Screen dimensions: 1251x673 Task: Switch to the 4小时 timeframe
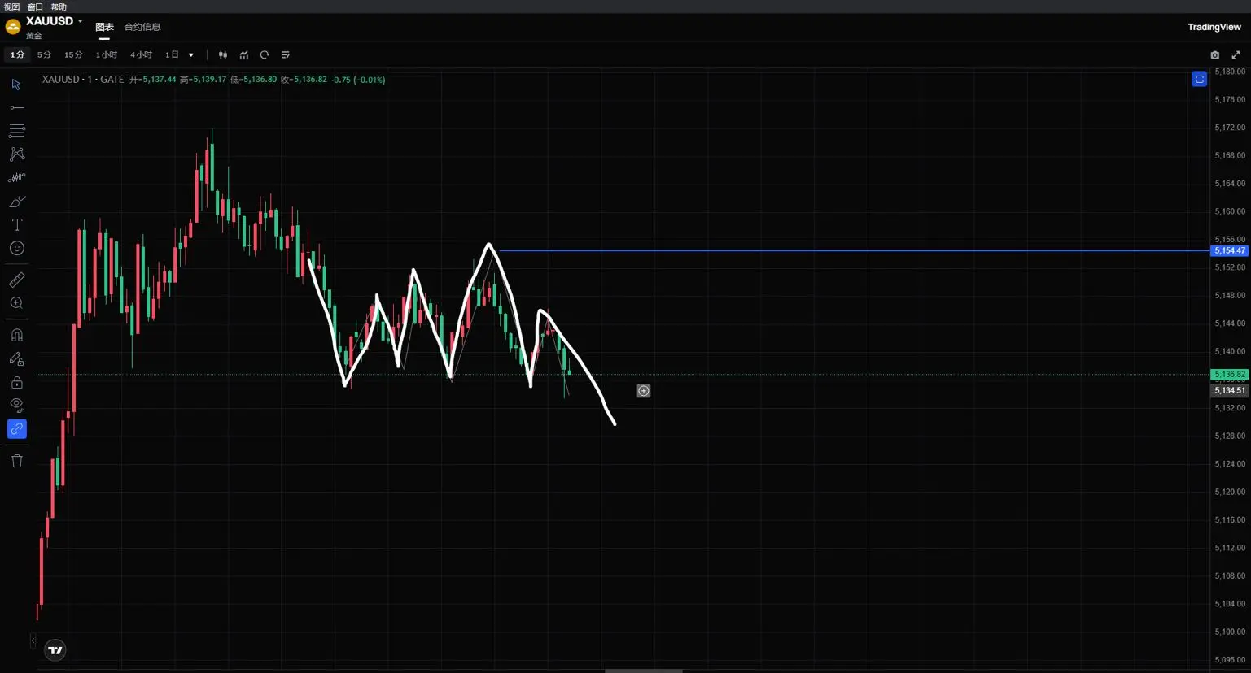click(x=141, y=55)
